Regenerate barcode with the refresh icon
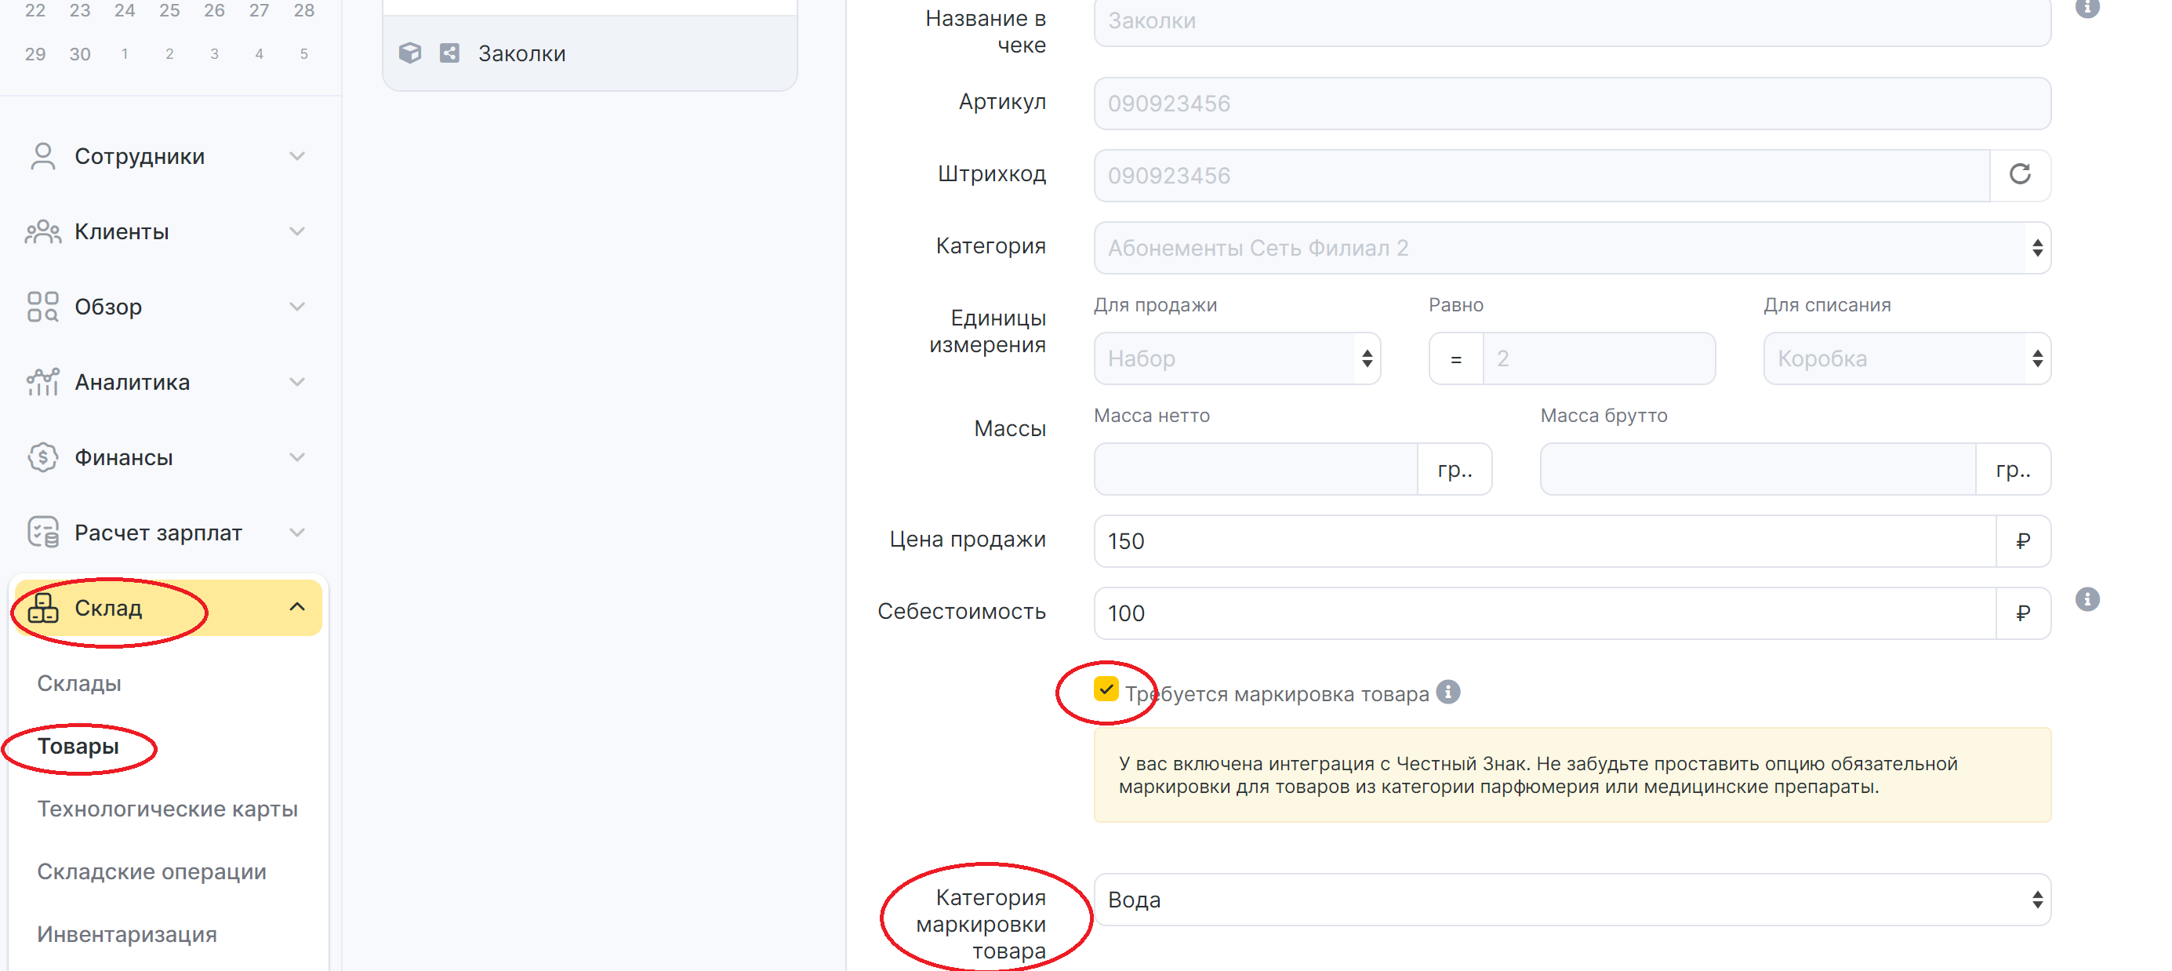2172x971 pixels. [x=2019, y=175]
